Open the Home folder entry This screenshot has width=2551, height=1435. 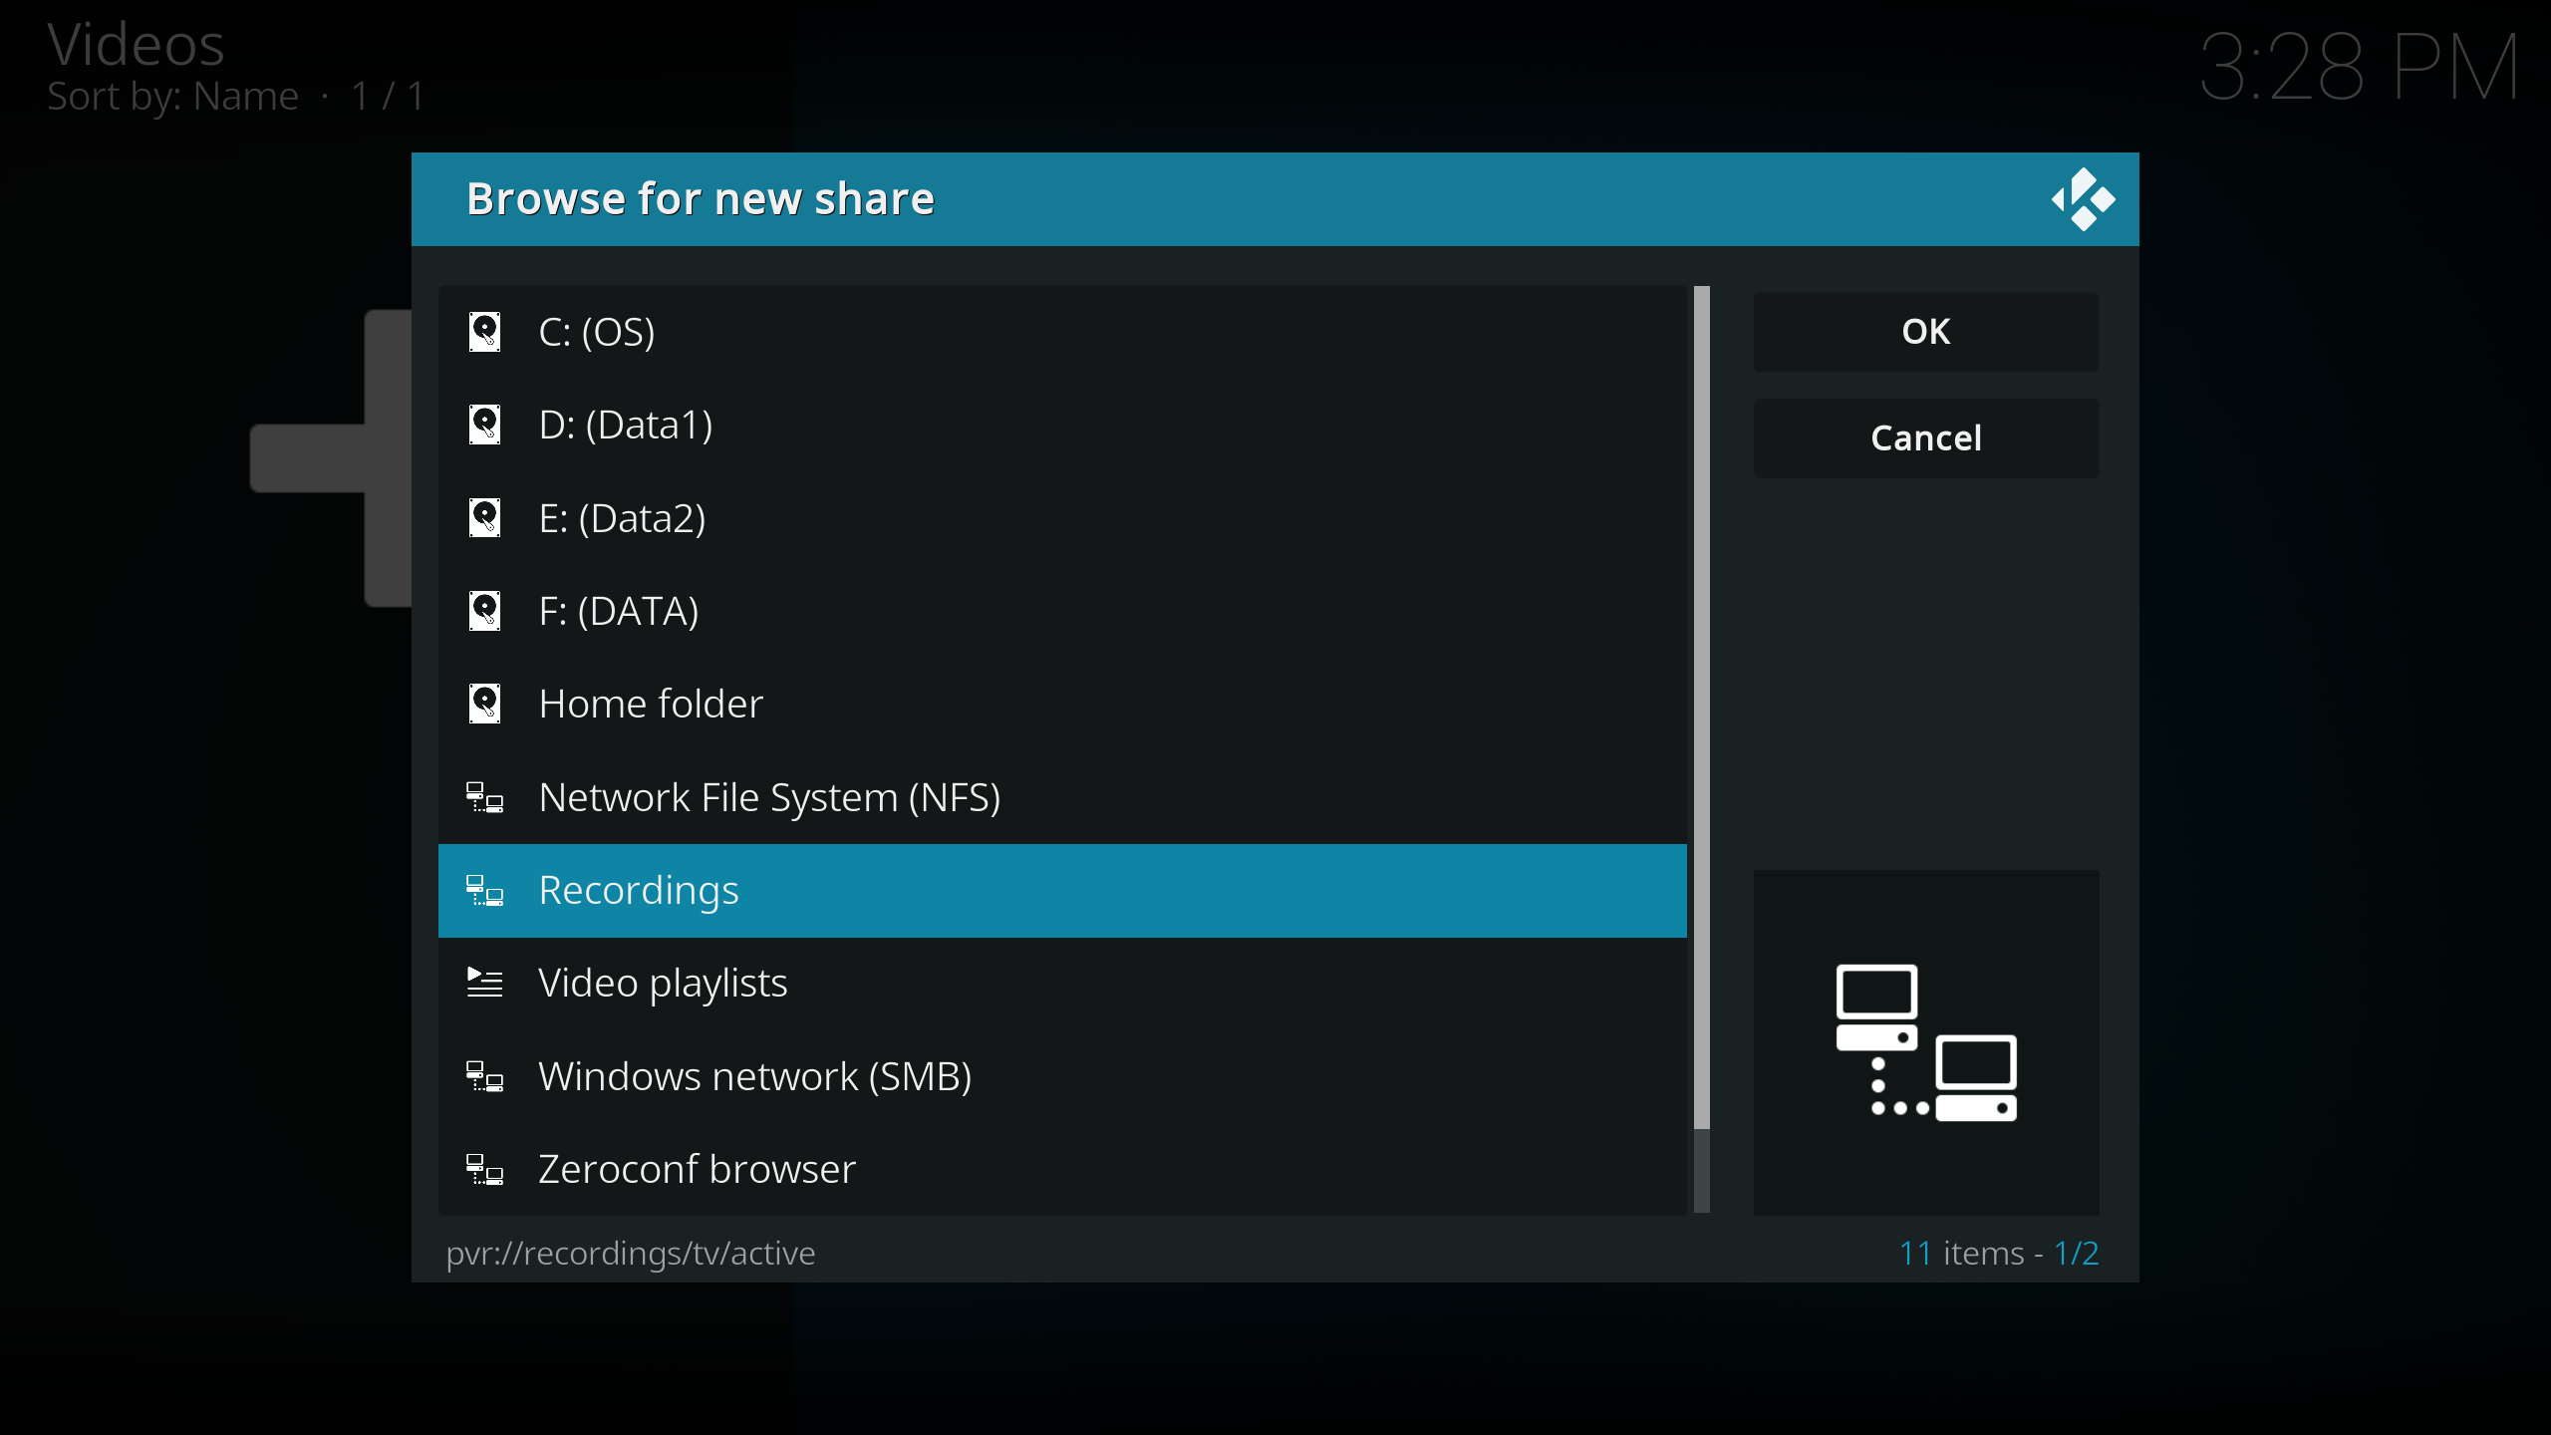1062,705
